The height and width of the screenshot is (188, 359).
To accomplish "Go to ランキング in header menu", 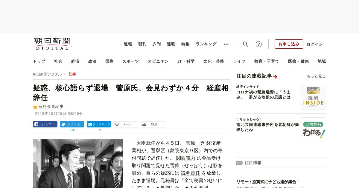I will click(206, 44).
